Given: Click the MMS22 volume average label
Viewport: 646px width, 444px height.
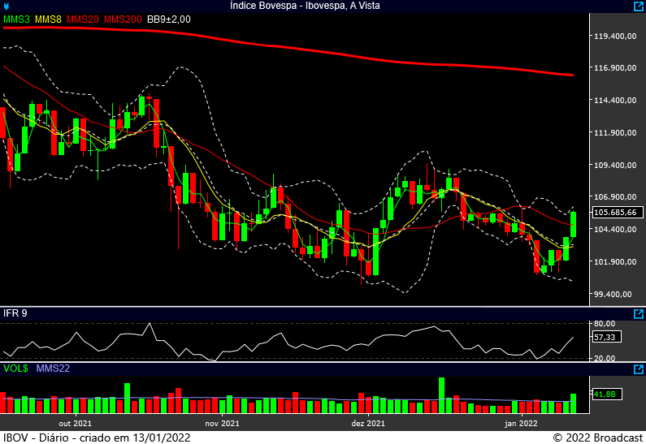Looking at the screenshot, I should click(53, 369).
